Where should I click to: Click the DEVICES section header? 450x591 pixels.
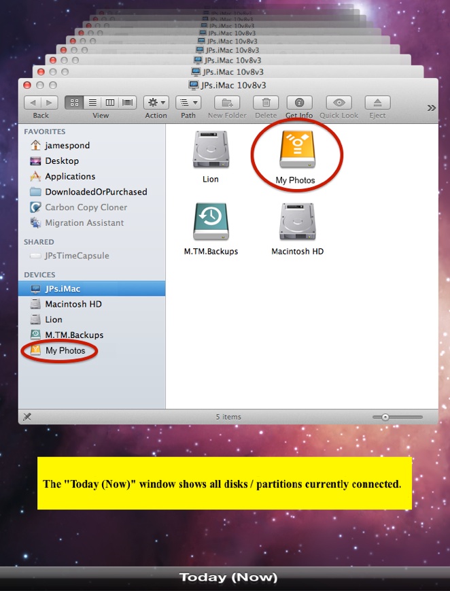[39, 275]
